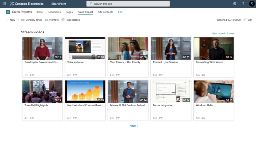Click heart icon on Northwind and Contoso video
Viewport: 256px width, 145px height.
click(x=75, y=118)
